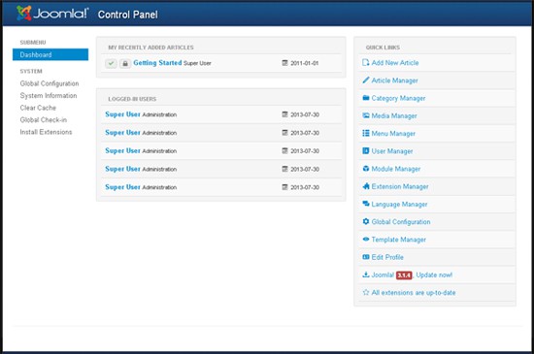
Task: Open the first Super User logged-in entry
Action: click(122, 114)
